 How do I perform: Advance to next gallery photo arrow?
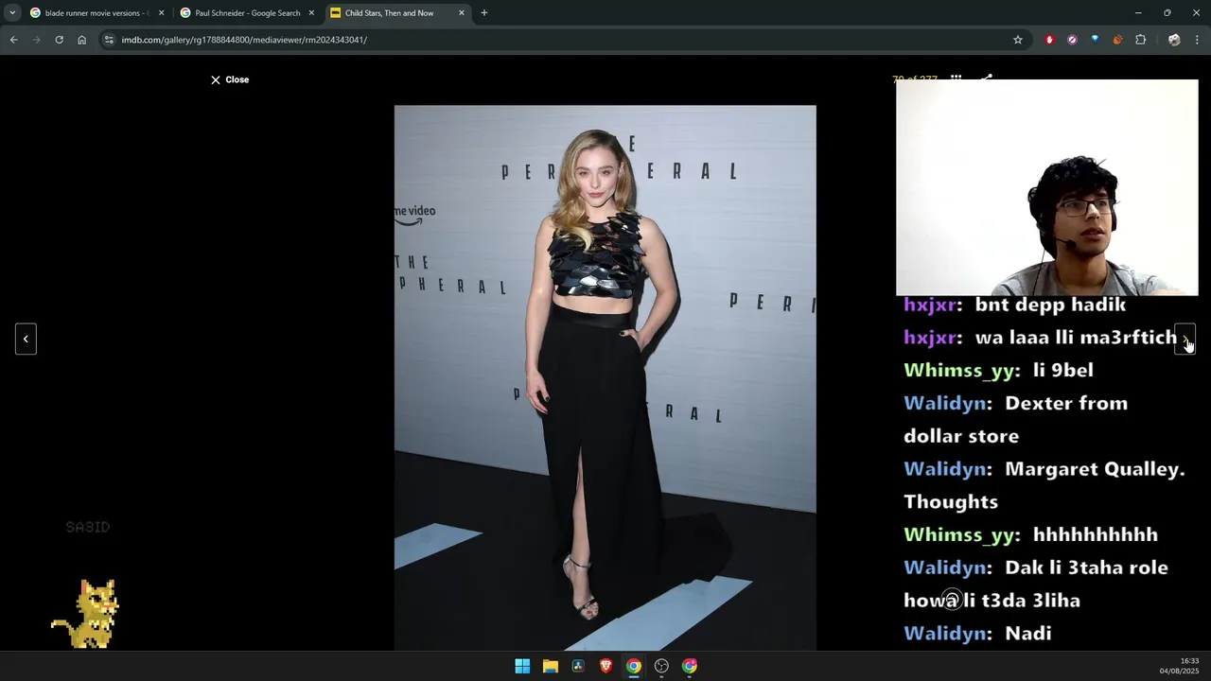1185,339
